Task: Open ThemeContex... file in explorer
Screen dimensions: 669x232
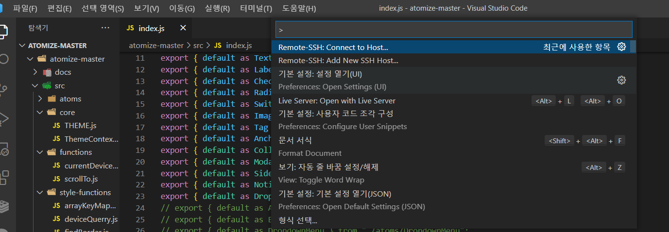Action: (x=91, y=139)
